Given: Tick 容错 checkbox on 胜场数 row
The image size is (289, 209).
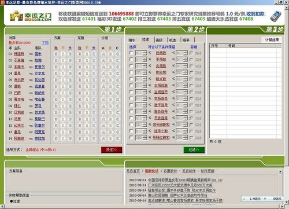Looking at the screenshot, I should click(191, 53).
